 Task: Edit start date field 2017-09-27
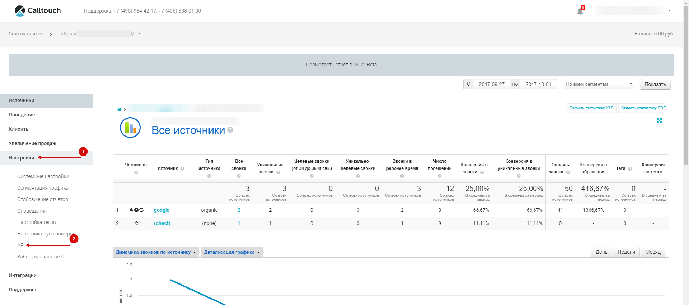coord(492,84)
